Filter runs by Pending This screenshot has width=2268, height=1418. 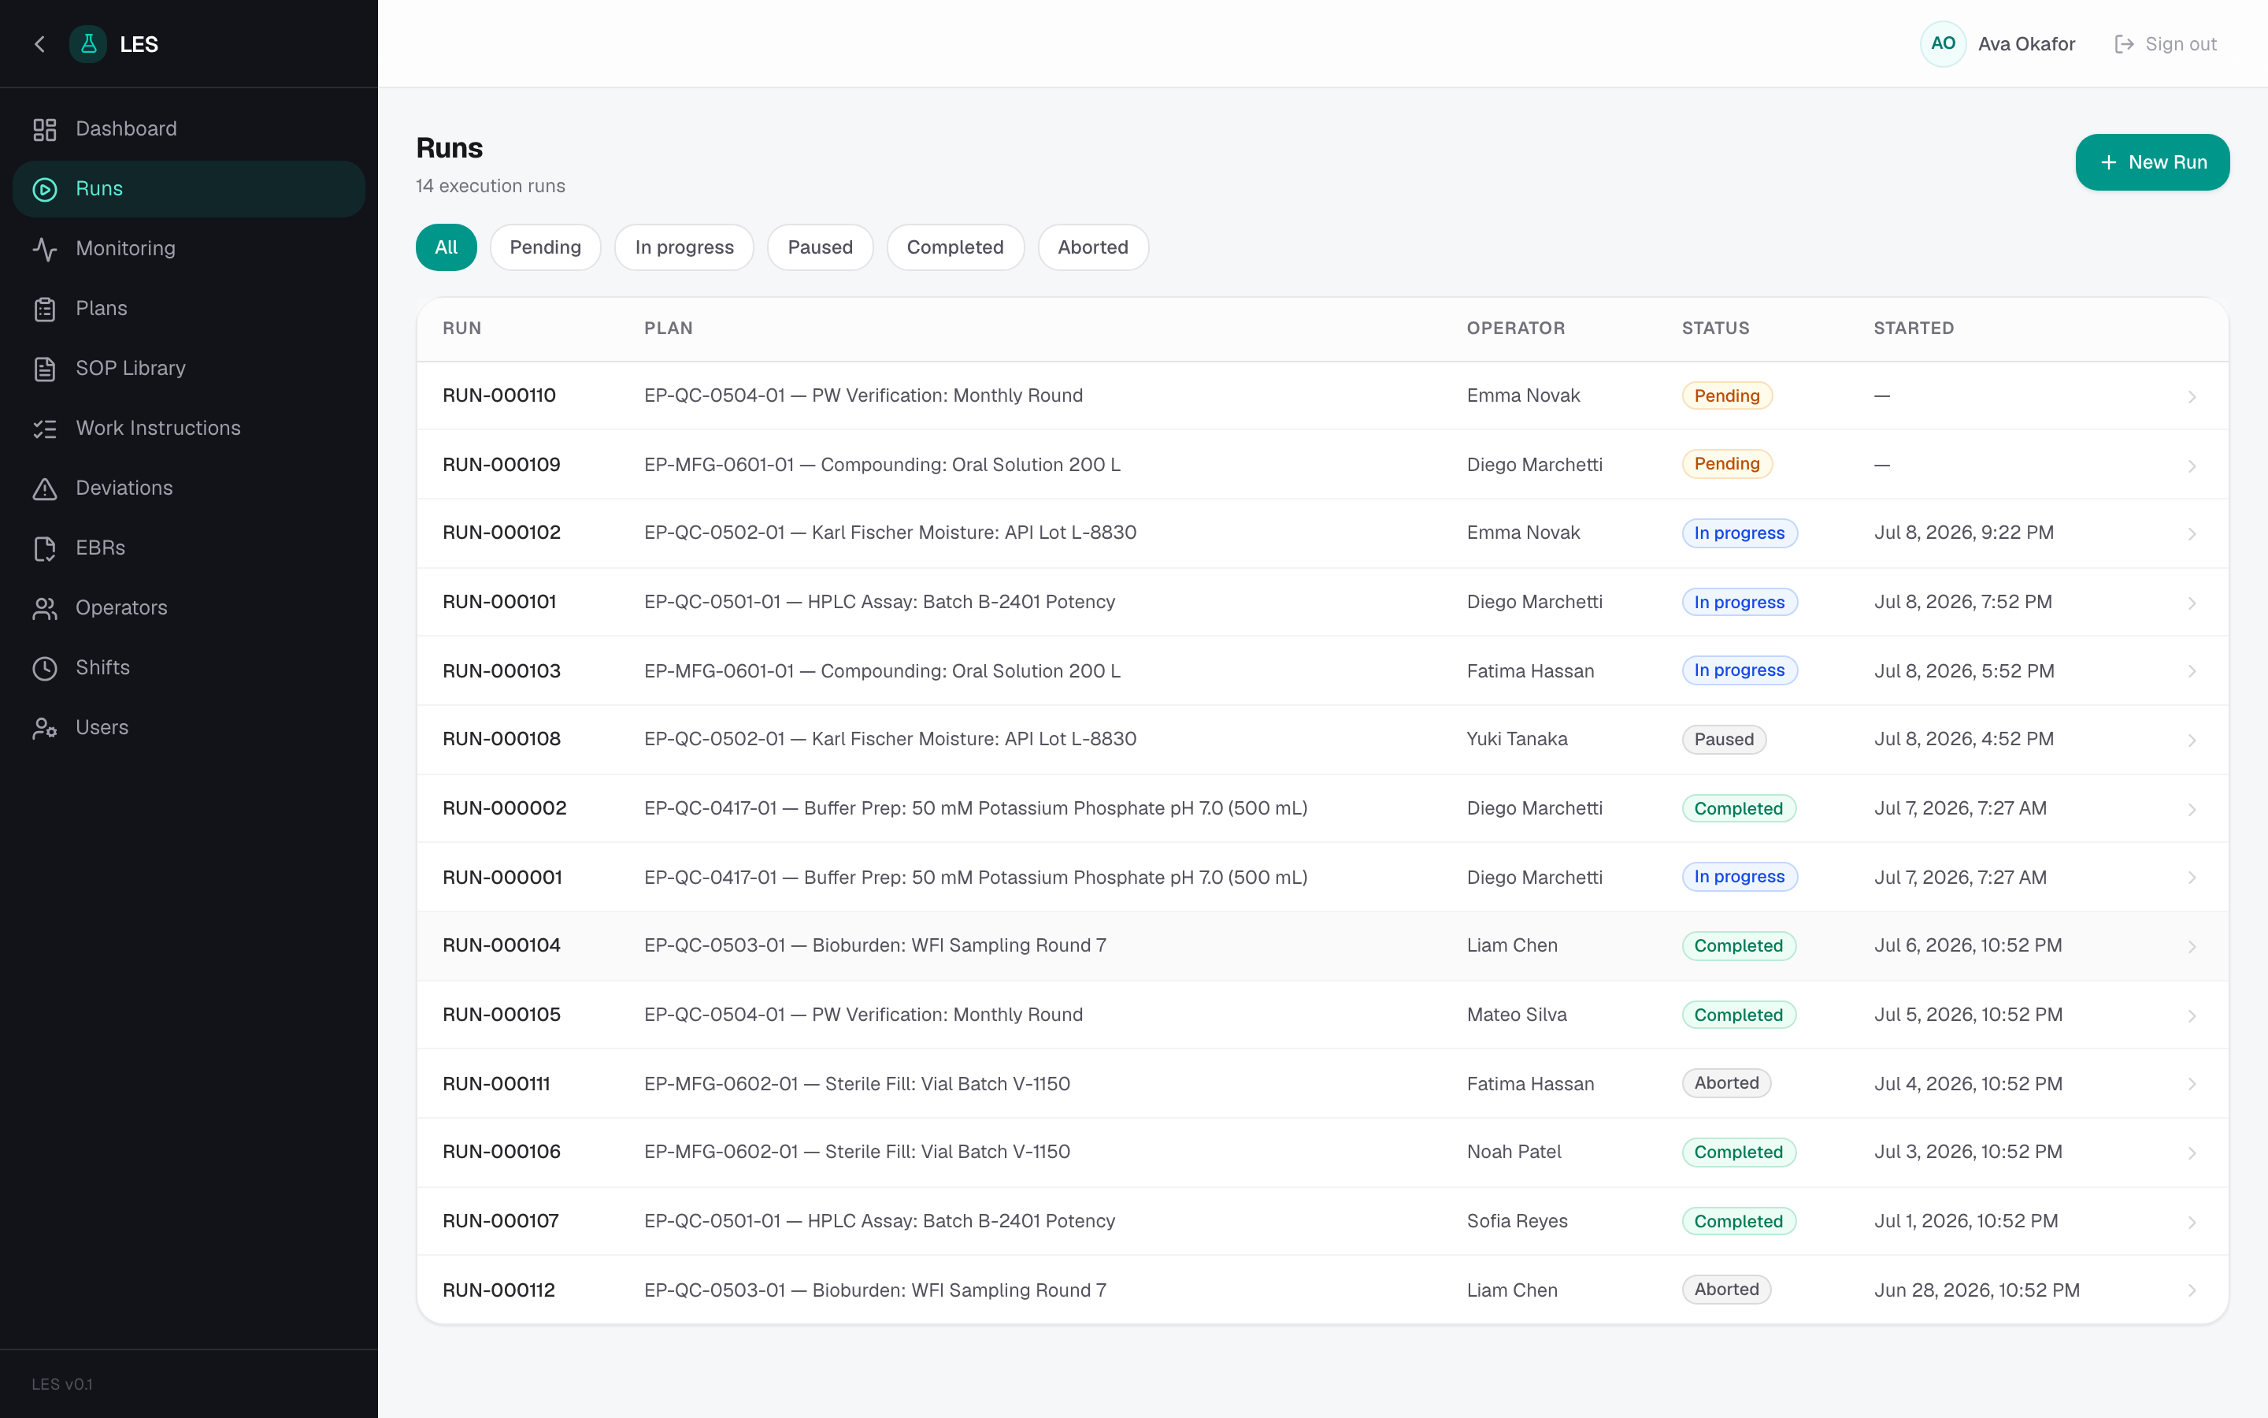[x=546, y=247]
